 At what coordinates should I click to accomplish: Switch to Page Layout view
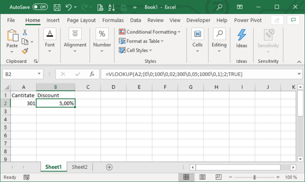[203, 177]
